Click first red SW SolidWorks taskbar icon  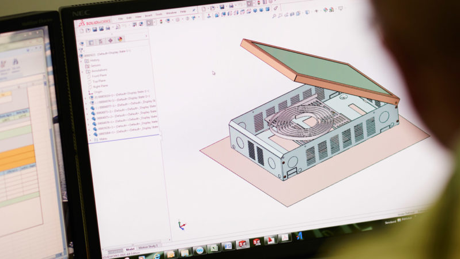coord(242,244)
